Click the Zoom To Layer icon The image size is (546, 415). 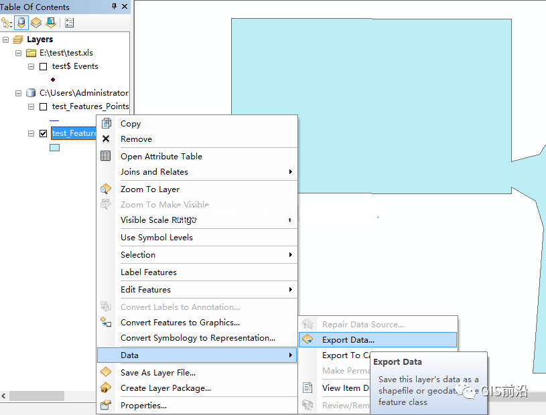click(105, 189)
